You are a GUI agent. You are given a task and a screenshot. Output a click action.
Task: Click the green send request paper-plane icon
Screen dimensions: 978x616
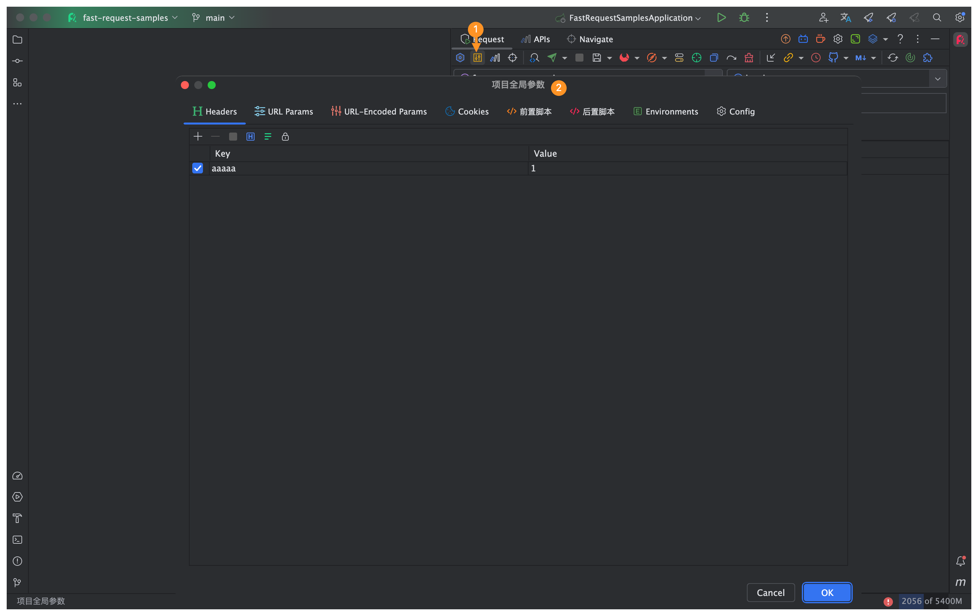tap(552, 58)
